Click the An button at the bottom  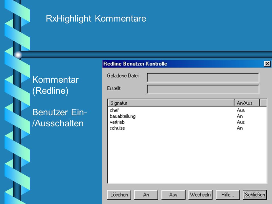coord(146,195)
